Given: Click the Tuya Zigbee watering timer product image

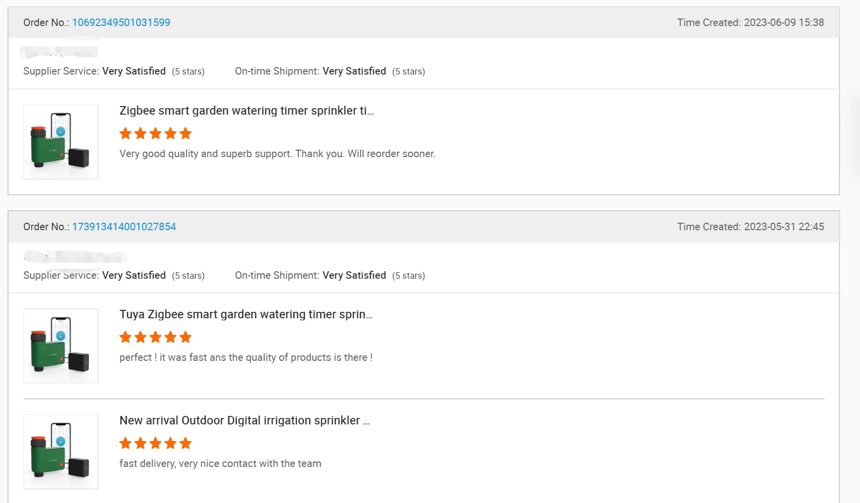Looking at the screenshot, I should point(61,346).
